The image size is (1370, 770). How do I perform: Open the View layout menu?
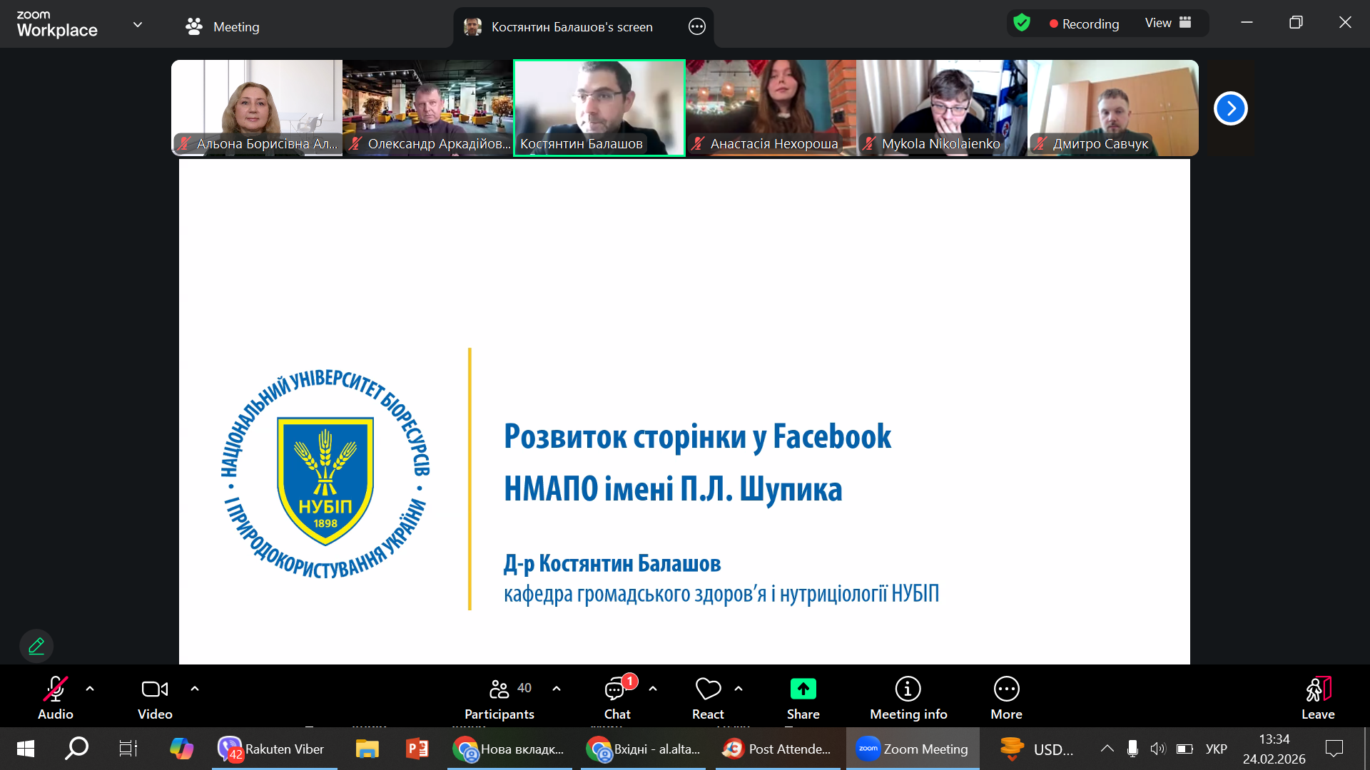(1168, 24)
